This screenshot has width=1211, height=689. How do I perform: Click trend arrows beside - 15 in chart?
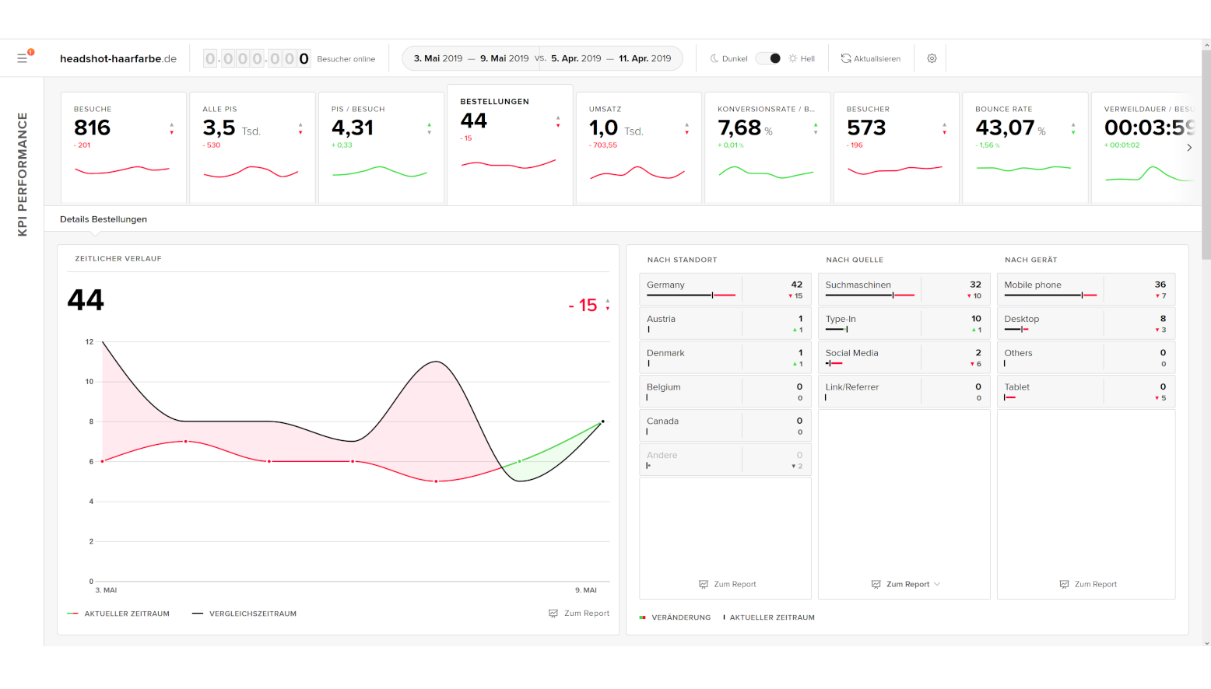[x=608, y=305]
